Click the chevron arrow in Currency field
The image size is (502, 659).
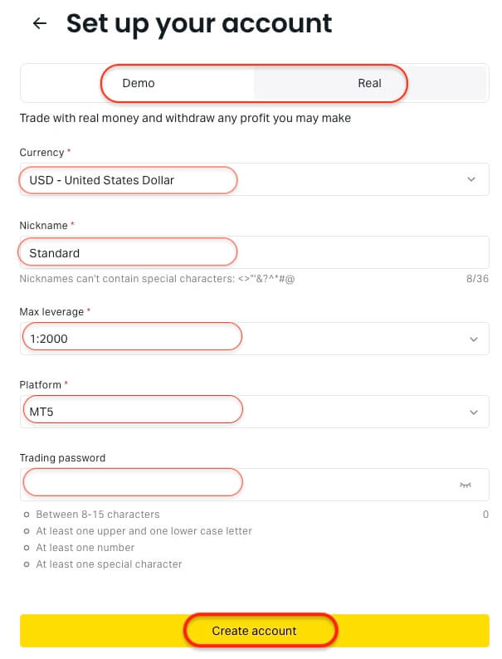click(x=471, y=179)
